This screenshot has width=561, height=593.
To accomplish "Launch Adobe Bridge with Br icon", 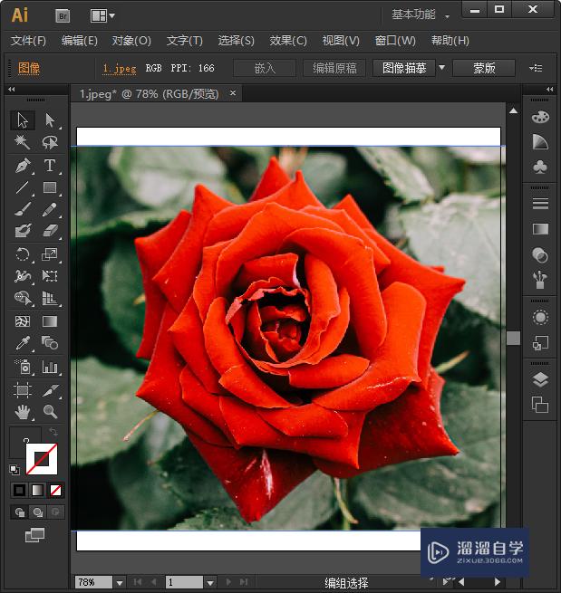I will pyautogui.click(x=63, y=16).
